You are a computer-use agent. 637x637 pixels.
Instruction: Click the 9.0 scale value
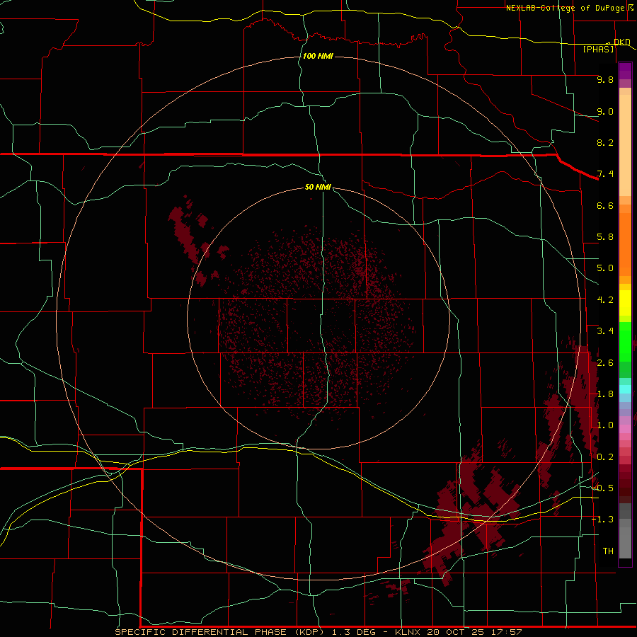tap(605, 111)
